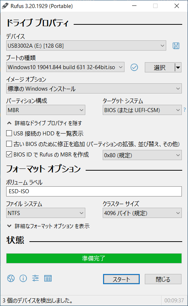The width and height of the screenshot is (188, 306).
Task: Enable USB 接続の HDD を一覧表示 checkbox
Action: point(9,133)
